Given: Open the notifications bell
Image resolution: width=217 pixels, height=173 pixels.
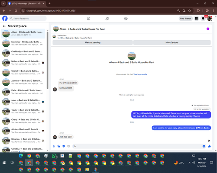Looking at the screenshot, I should pyautogui.click(x=203, y=19).
